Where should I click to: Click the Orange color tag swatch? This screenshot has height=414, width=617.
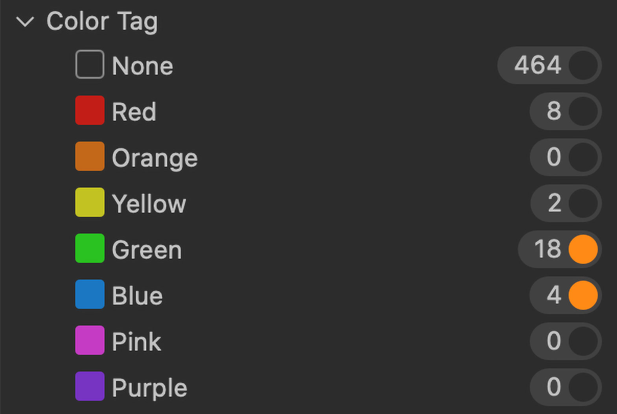point(90,156)
